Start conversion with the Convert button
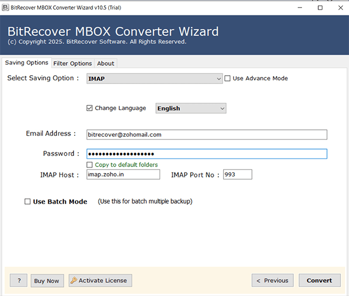Viewport: 349px width, 296px height. click(320, 280)
